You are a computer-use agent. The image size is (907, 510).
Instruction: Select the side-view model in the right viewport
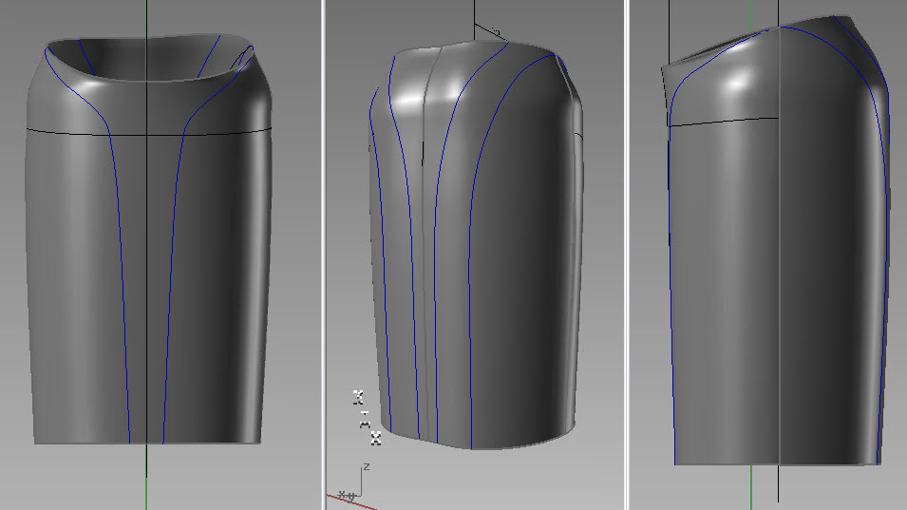pyautogui.click(x=775, y=240)
